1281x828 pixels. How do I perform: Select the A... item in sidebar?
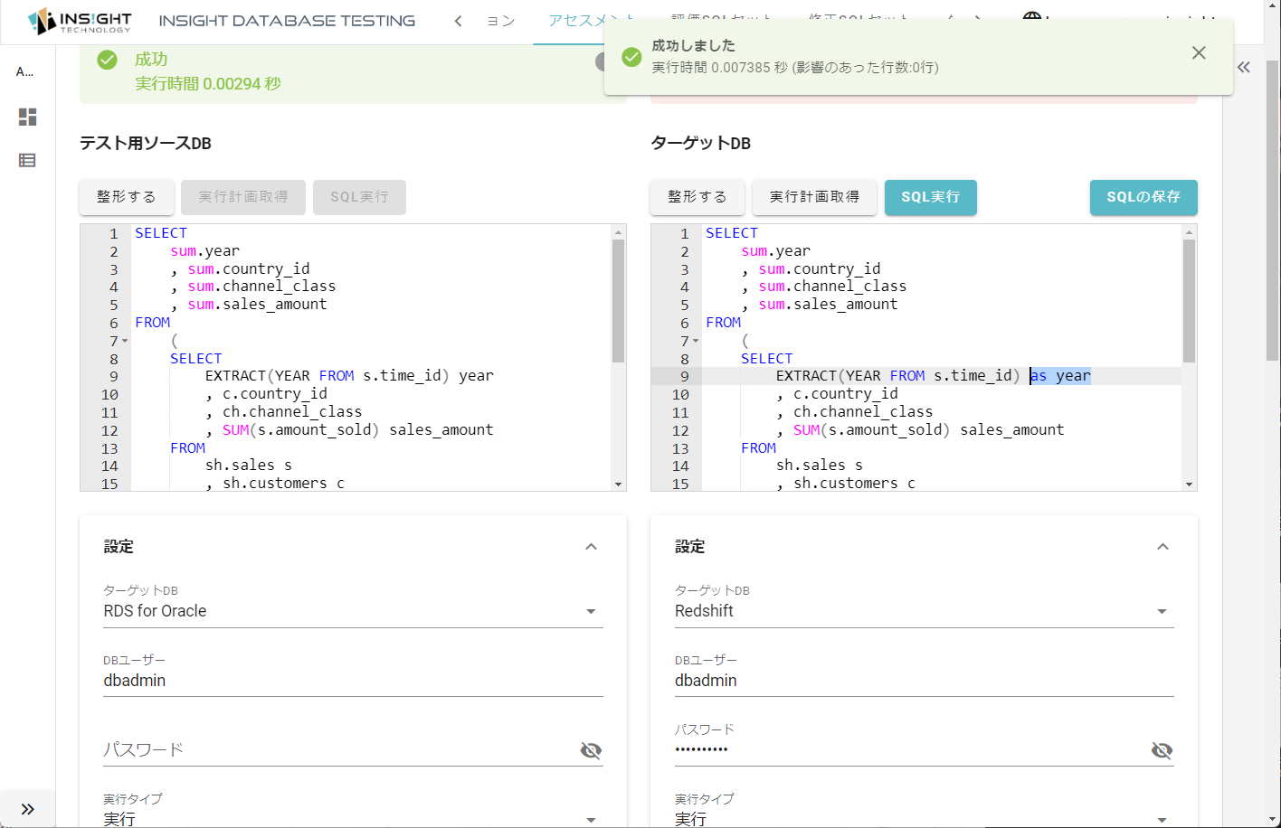tap(25, 72)
